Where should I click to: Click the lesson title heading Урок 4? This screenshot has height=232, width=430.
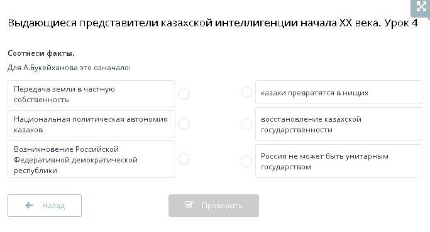coord(401,23)
